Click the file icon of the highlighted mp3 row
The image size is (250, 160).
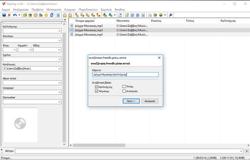click(x=72, y=30)
